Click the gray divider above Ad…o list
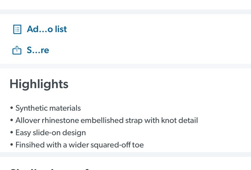Image resolution: width=251 pixels, height=170 pixels. pos(125,12)
